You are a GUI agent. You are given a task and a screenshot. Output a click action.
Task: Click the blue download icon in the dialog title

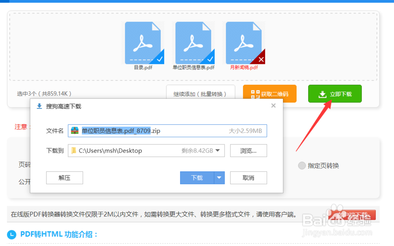coord(39,106)
